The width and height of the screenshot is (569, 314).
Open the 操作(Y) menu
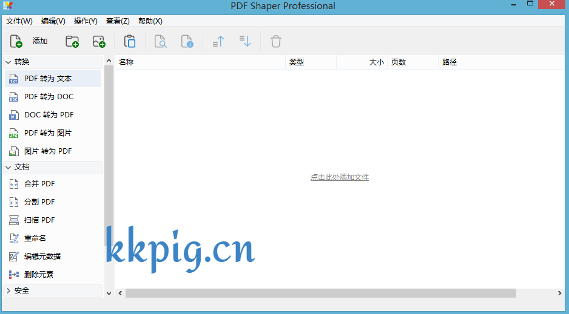(x=86, y=21)
